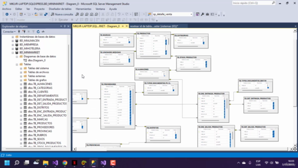Select dbo.TB_DISTRITOS table
The image size is (298, 168).
tap(38, 108)
